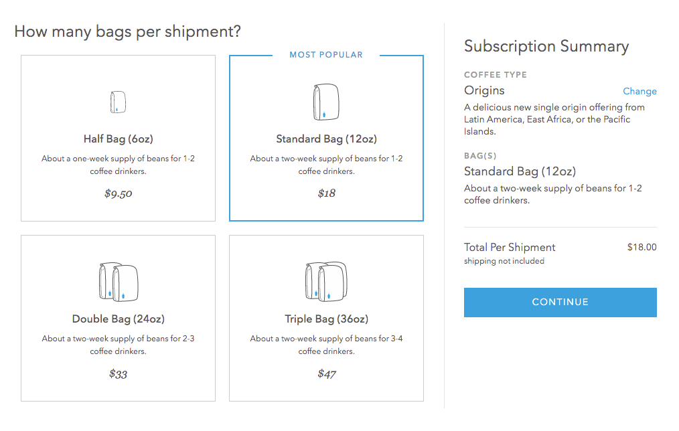Click the $47 price on Triple Bag
The image size is (679, 431).
(x=327, y=373)
